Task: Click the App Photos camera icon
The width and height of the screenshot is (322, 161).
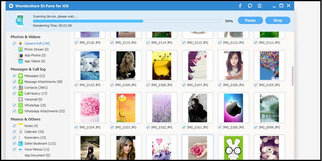Action: 21,55
